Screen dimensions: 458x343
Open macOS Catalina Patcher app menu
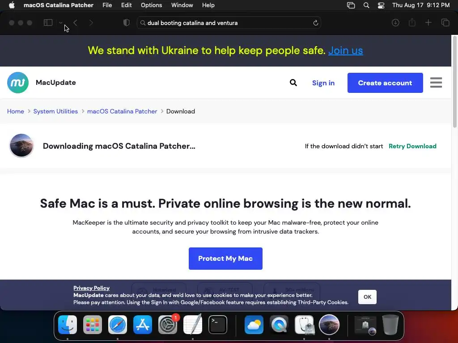[x=59, y=5]
